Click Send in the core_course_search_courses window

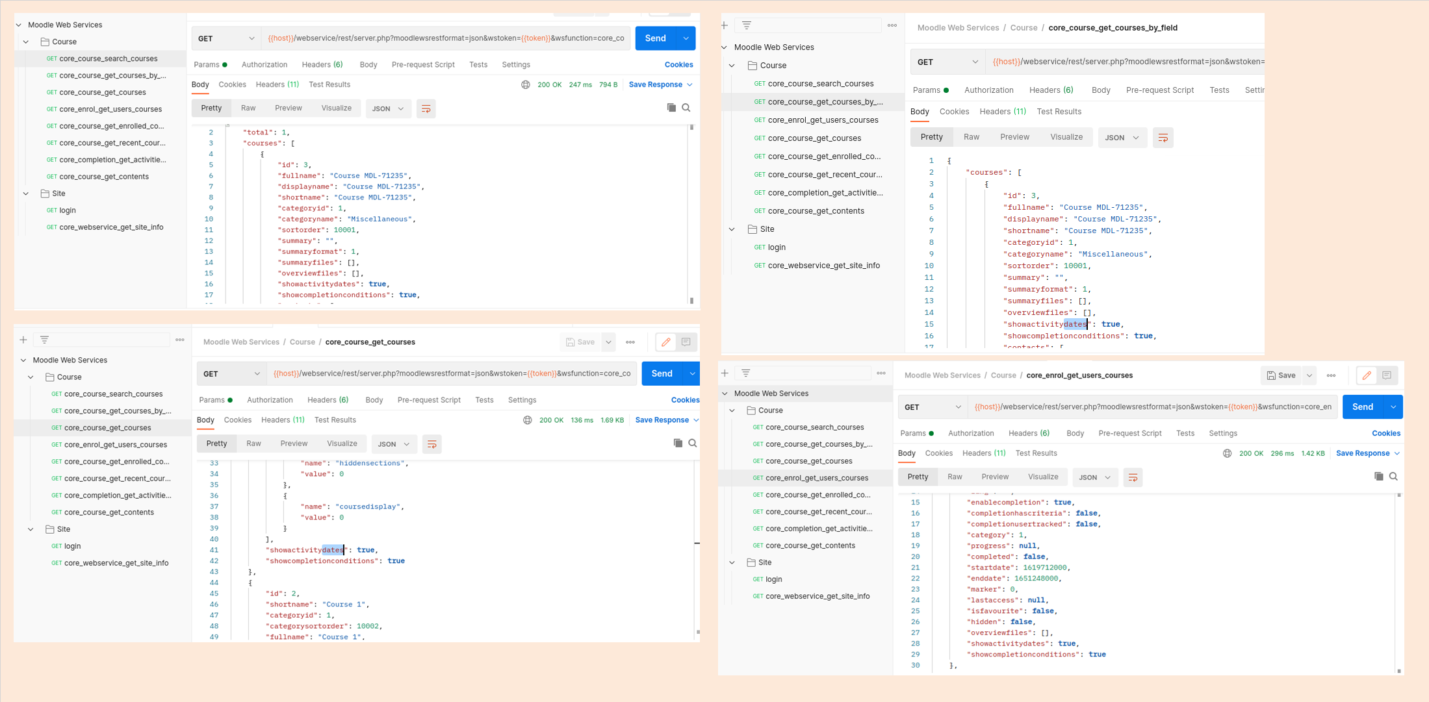656,38
